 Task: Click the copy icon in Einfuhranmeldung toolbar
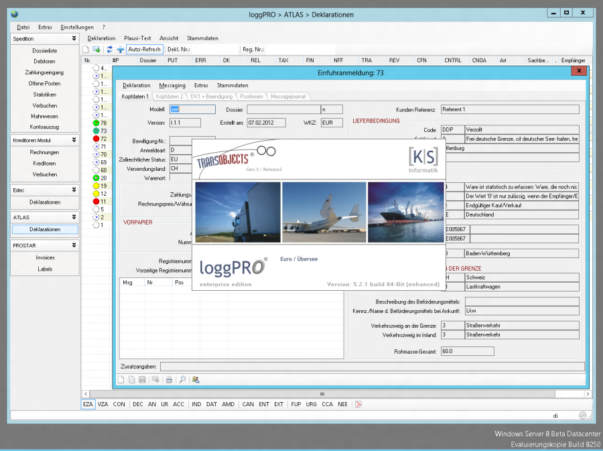click(x=131, y=379)
